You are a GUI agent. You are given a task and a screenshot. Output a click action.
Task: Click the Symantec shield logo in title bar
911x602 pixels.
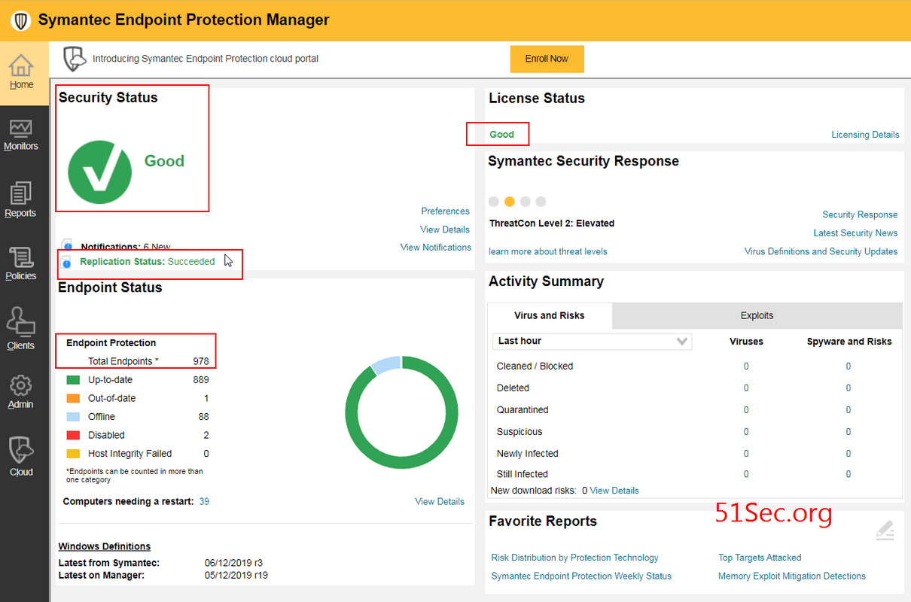[x=20, y=20]
